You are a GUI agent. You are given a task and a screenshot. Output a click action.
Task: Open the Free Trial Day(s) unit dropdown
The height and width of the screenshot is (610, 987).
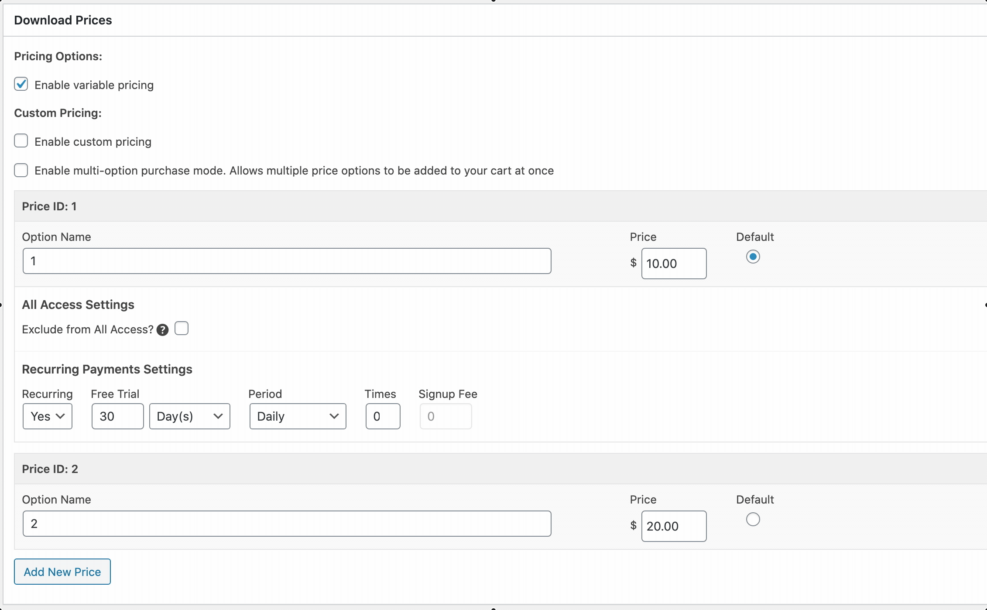[x=189, y=416]
